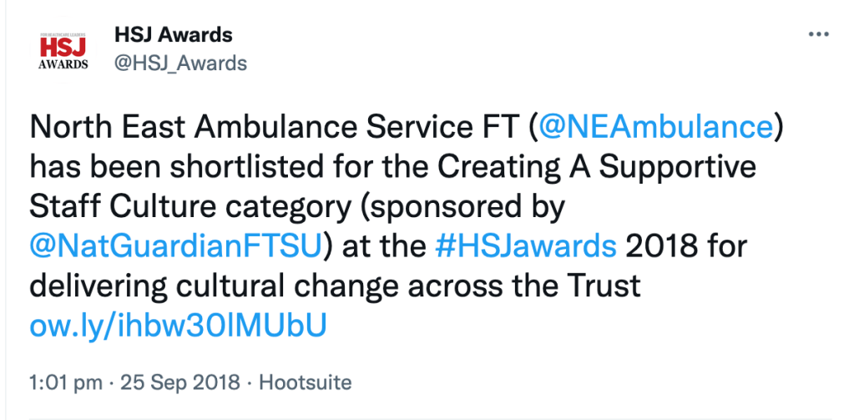Screen dimensions: 854x420
Task: Click the HSJ Awards profile logo
Action: (x=63, y=50)
